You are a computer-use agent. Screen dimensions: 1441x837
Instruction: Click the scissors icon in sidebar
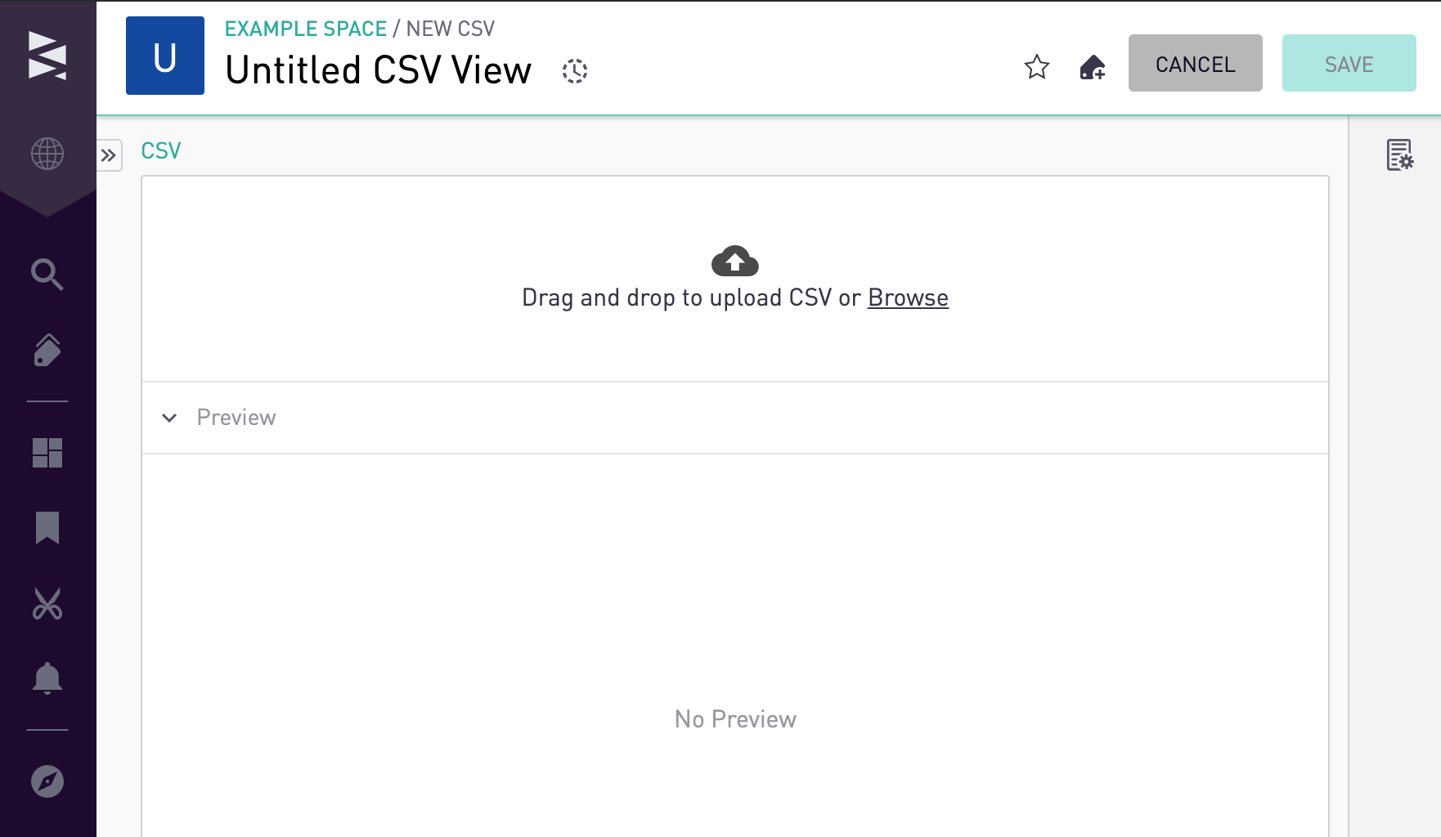pyautogui.click(x=47, y=604)
